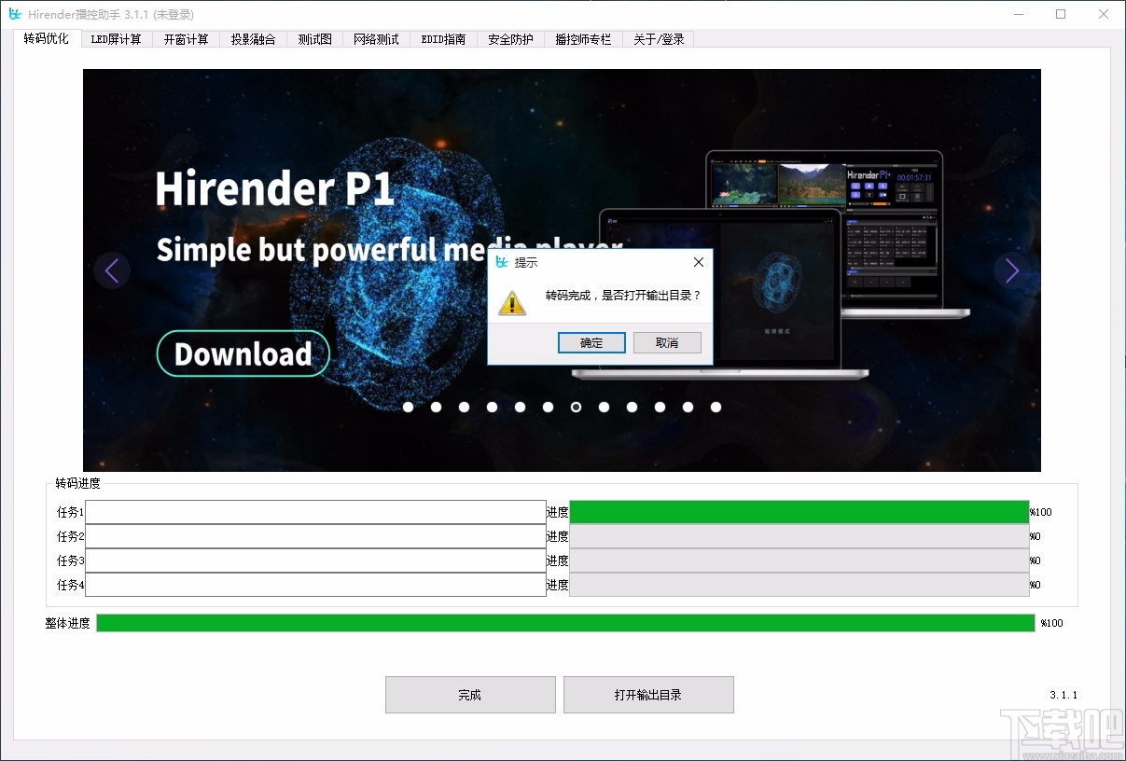Switch to the LED屏计算 tab
The image size is (1126, 761).
(x=116, y=39)
